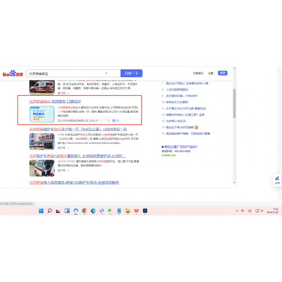The height and width of the screenshot is (282, 282).
Task: Click the Windows Start button
Action: click(x=41, y=211)
